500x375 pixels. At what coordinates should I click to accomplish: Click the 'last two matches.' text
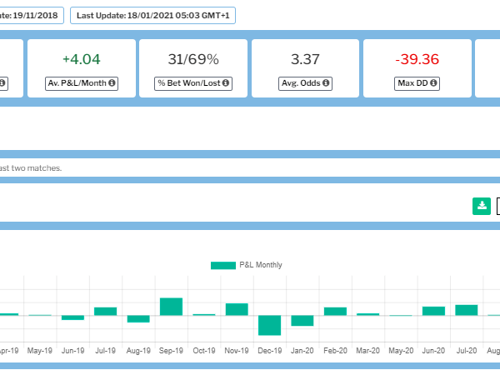click(x=31, y=168)
